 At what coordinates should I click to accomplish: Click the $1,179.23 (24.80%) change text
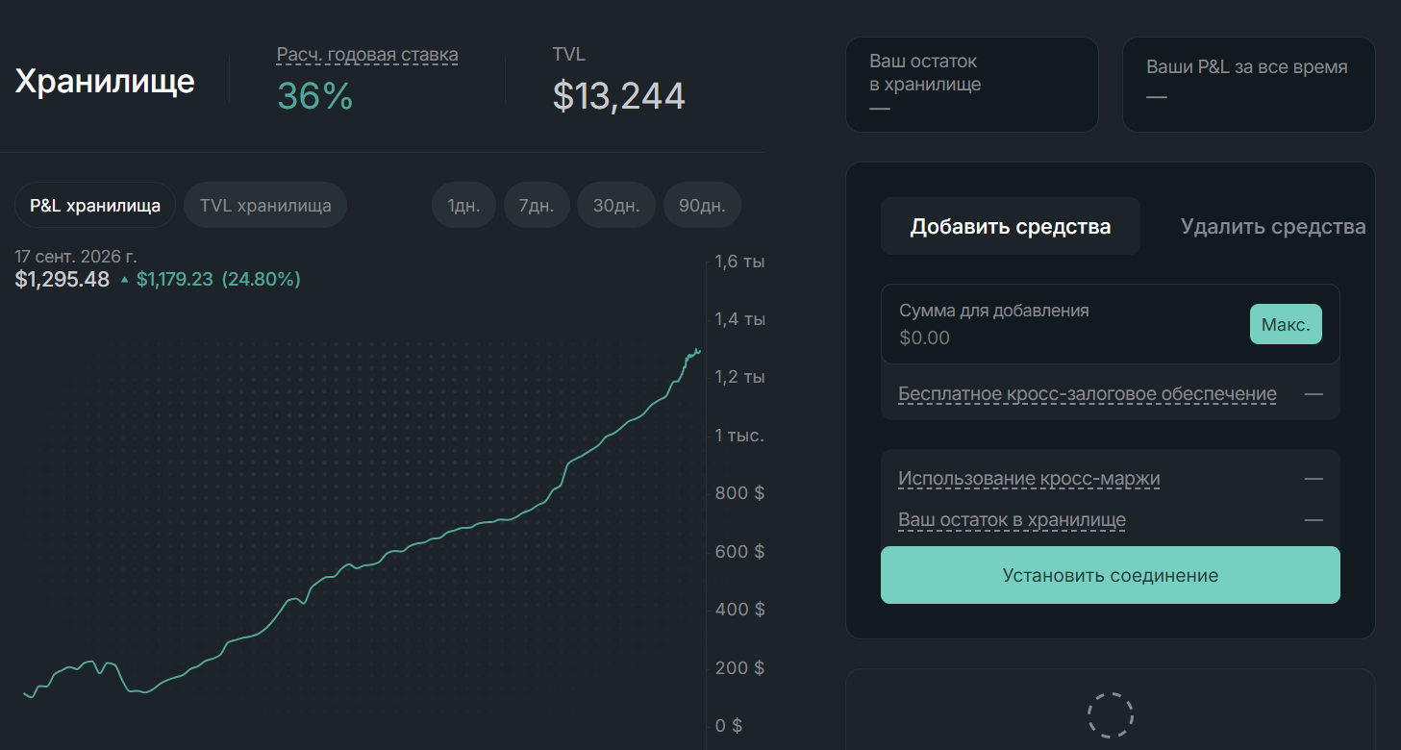pos(218,280)
